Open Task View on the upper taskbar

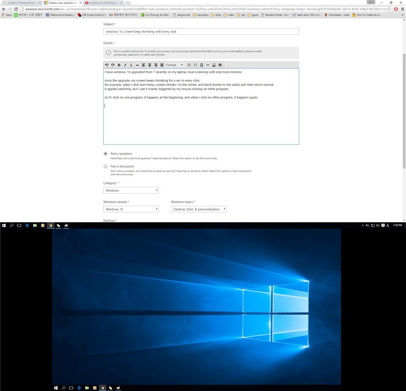click(19, 225)
